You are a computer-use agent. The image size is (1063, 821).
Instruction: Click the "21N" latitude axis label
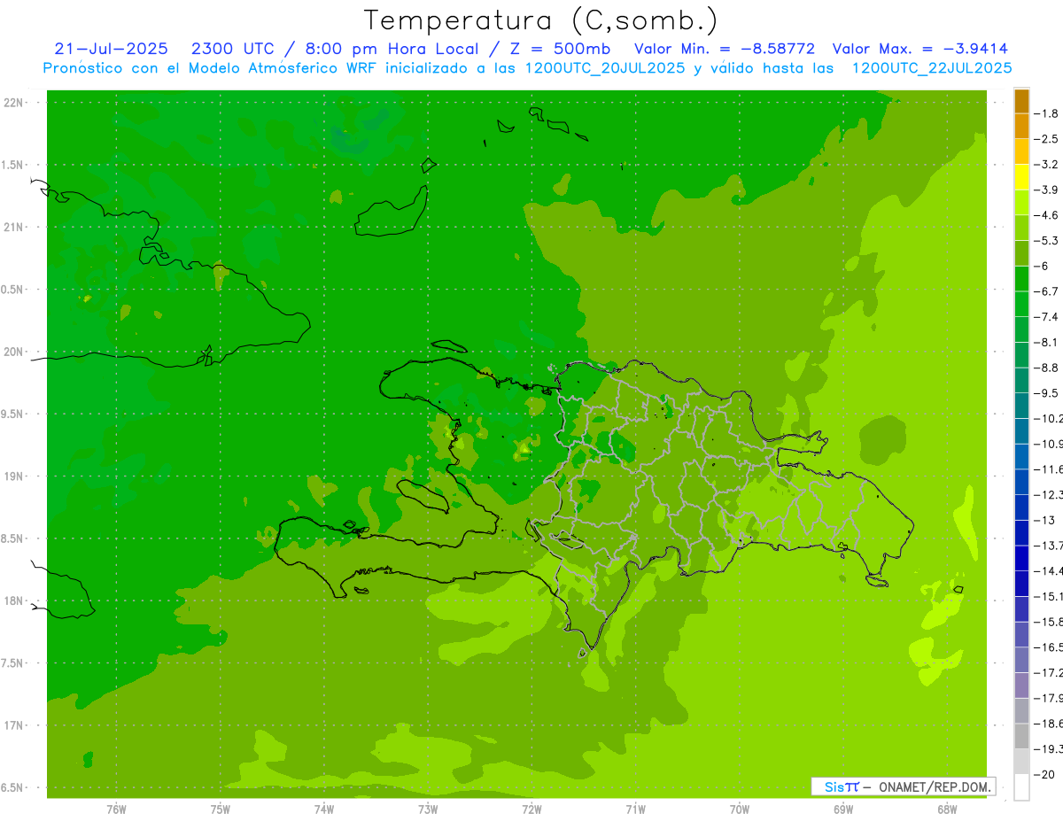(x=13, y=228)
